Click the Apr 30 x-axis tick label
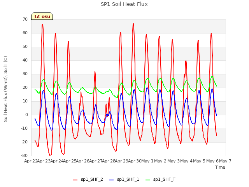The height and width of the screenshot is (187, 249). pyautogui.click(x=135, y=161)
